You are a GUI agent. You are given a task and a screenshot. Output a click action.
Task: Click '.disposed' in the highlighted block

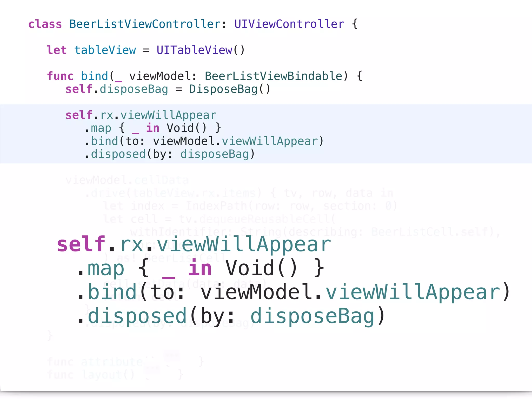point(115,154)
